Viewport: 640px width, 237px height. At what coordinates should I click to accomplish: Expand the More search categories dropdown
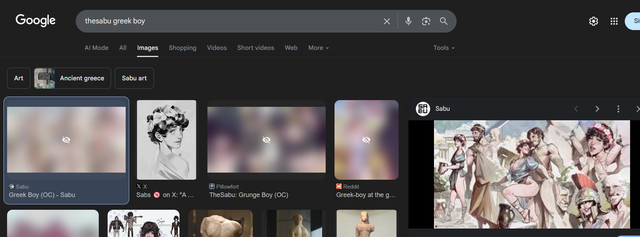pos(318,48)
